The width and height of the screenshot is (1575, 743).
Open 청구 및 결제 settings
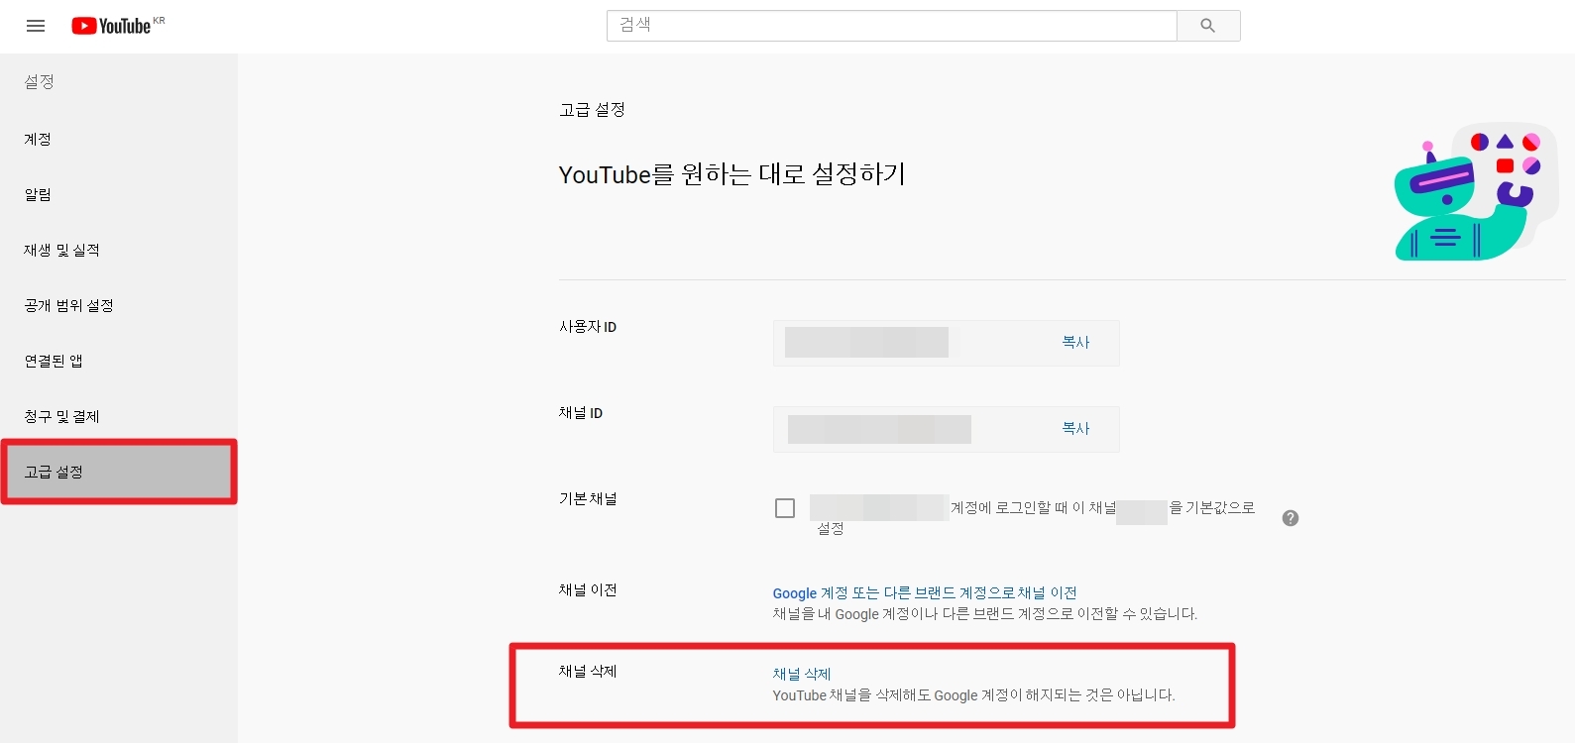tap(119, 417)
